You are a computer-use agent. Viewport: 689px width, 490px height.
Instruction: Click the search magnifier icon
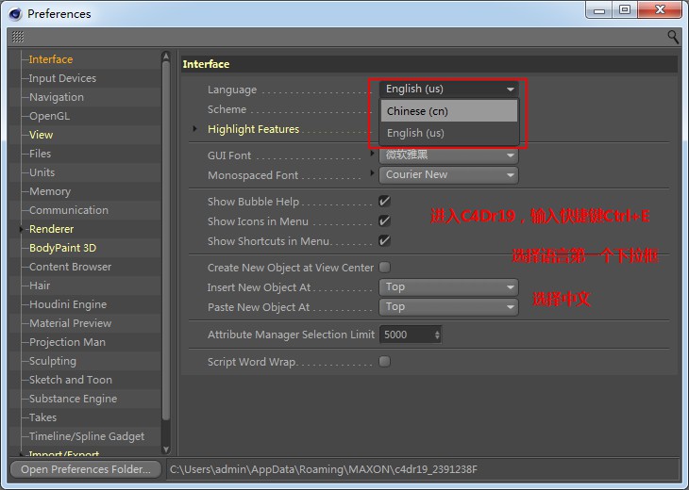pos(673,37)
